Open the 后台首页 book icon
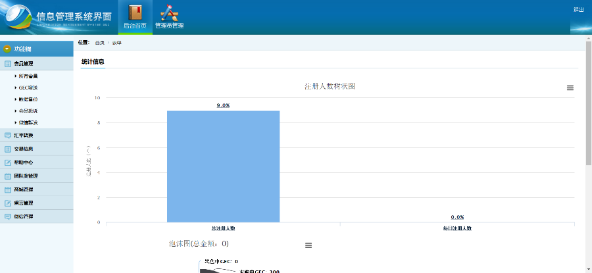Image resolution: width=592 pixels, height=273 pixels. click(135, 12)
